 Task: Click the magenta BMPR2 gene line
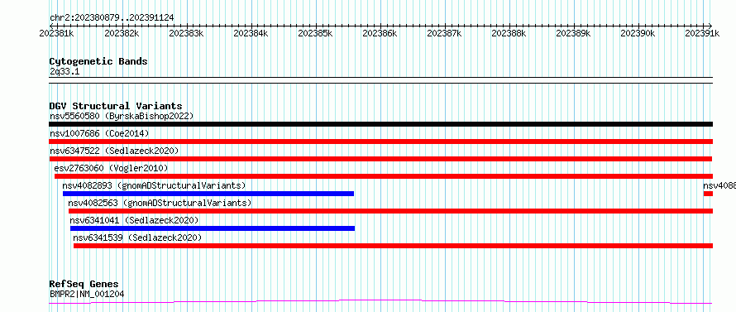click(x=381, y=301)
